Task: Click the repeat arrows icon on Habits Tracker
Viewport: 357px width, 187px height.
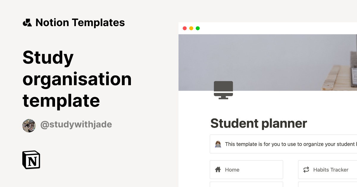Action: coord(306,169)
